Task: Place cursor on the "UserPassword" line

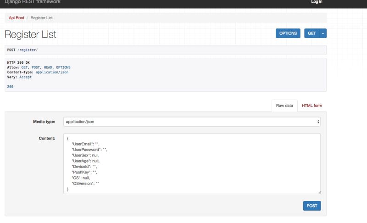Action: click(89, 150)
